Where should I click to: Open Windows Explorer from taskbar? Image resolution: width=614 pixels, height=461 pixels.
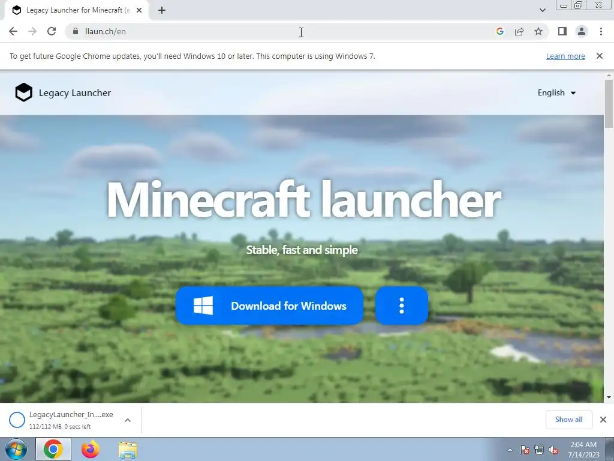(x=128, y=450)
